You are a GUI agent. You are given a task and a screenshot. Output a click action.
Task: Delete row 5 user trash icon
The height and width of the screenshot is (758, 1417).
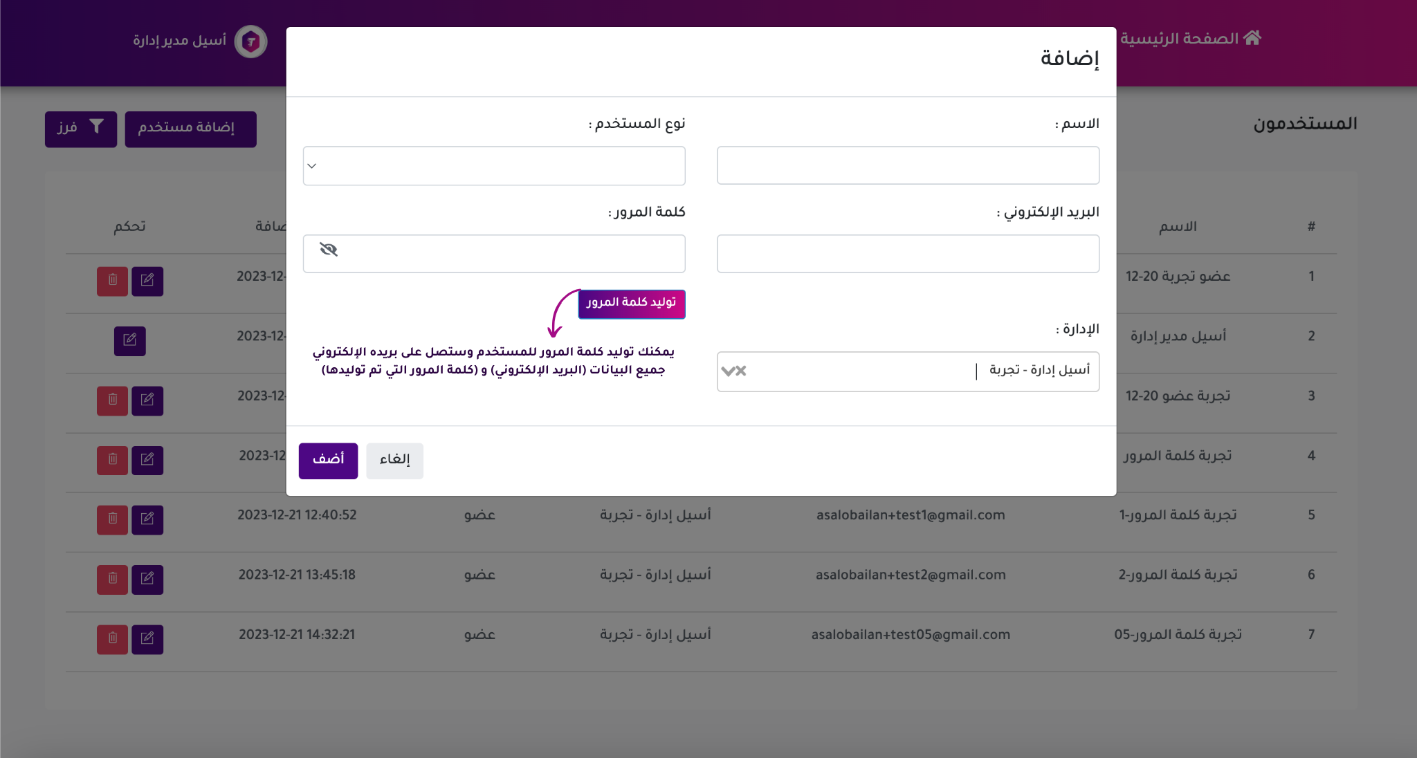pos(112,519)
